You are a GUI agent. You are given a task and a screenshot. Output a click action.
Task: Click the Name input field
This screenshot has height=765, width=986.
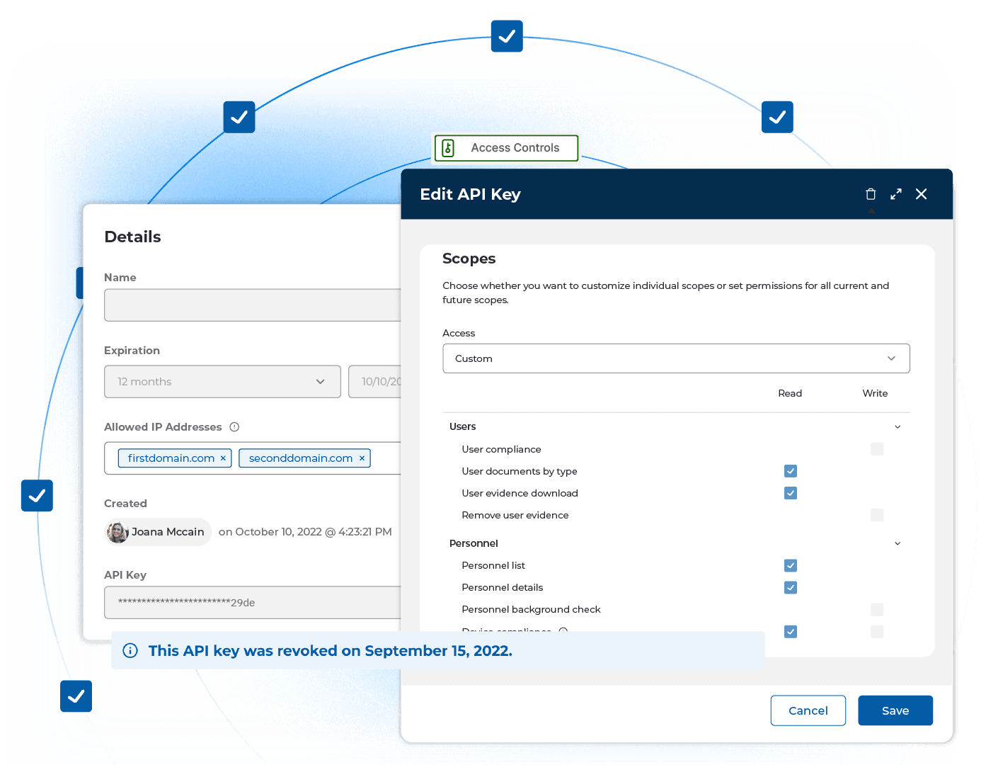[253, 305]
